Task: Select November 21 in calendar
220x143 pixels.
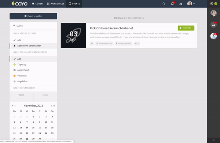Action: point(27,133)
